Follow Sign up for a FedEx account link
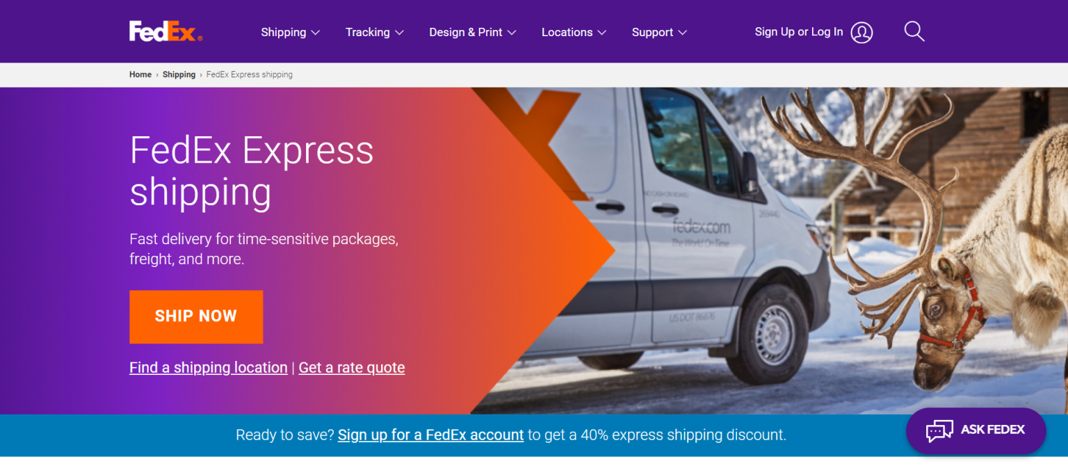Viewport: 1068px width, 475px height. point(430,435)
